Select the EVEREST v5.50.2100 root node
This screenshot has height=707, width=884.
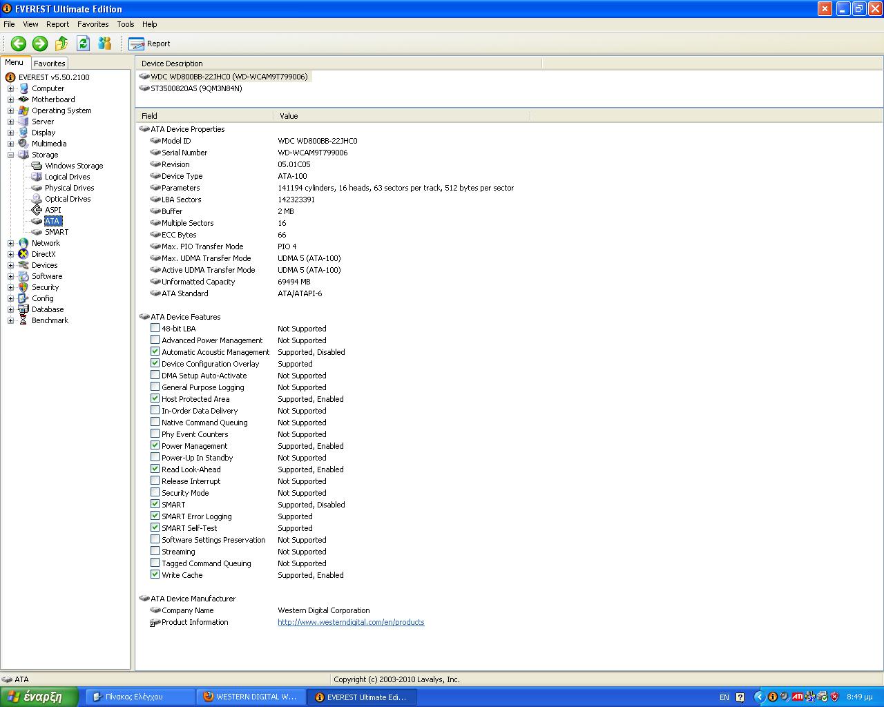click(x=54, y=77)
